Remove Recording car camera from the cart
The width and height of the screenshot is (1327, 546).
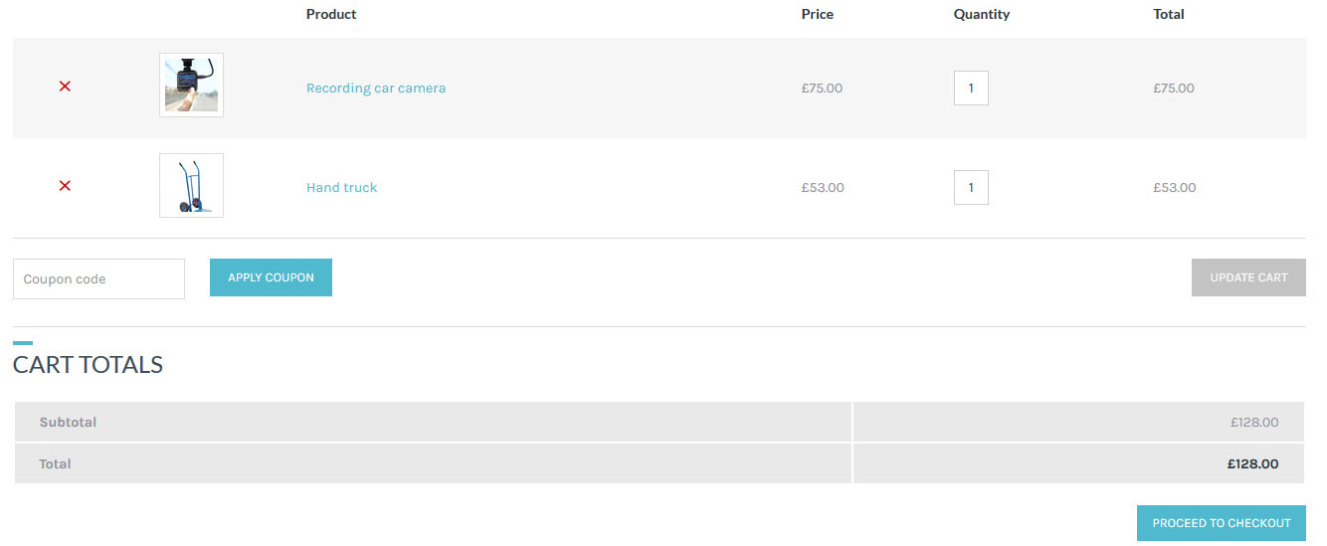point(65,87)
